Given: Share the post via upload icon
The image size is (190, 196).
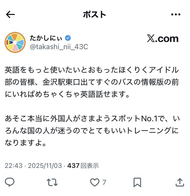Looking at the screenshot, I should coord(180,182).
